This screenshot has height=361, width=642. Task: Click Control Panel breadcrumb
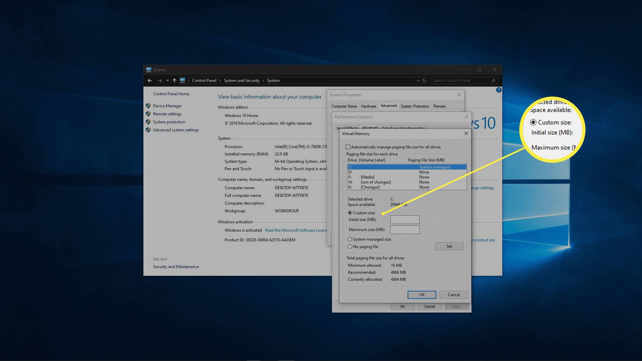tap(204, 80)
